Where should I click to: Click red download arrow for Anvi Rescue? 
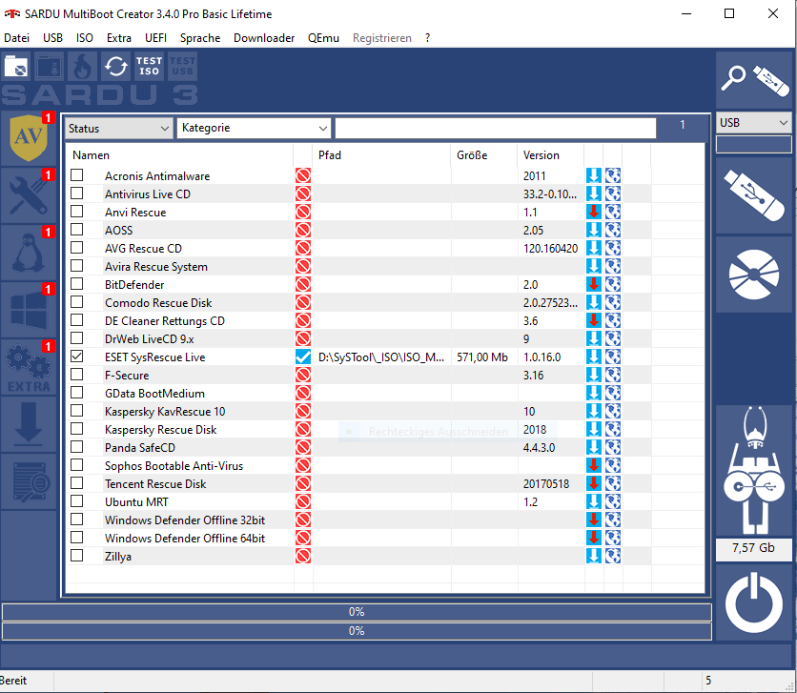coord(594,212)
